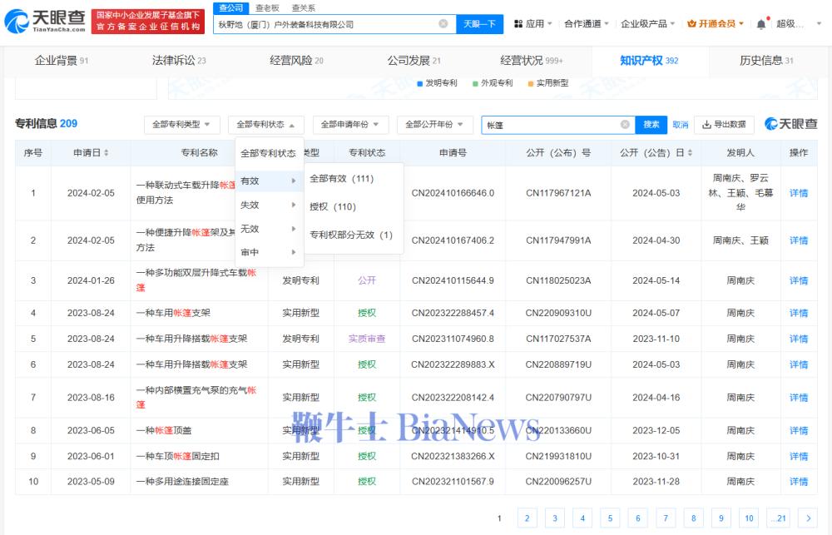Clear the 帐篷 patent keyword field
832x535 pixels.
point(625,124)
